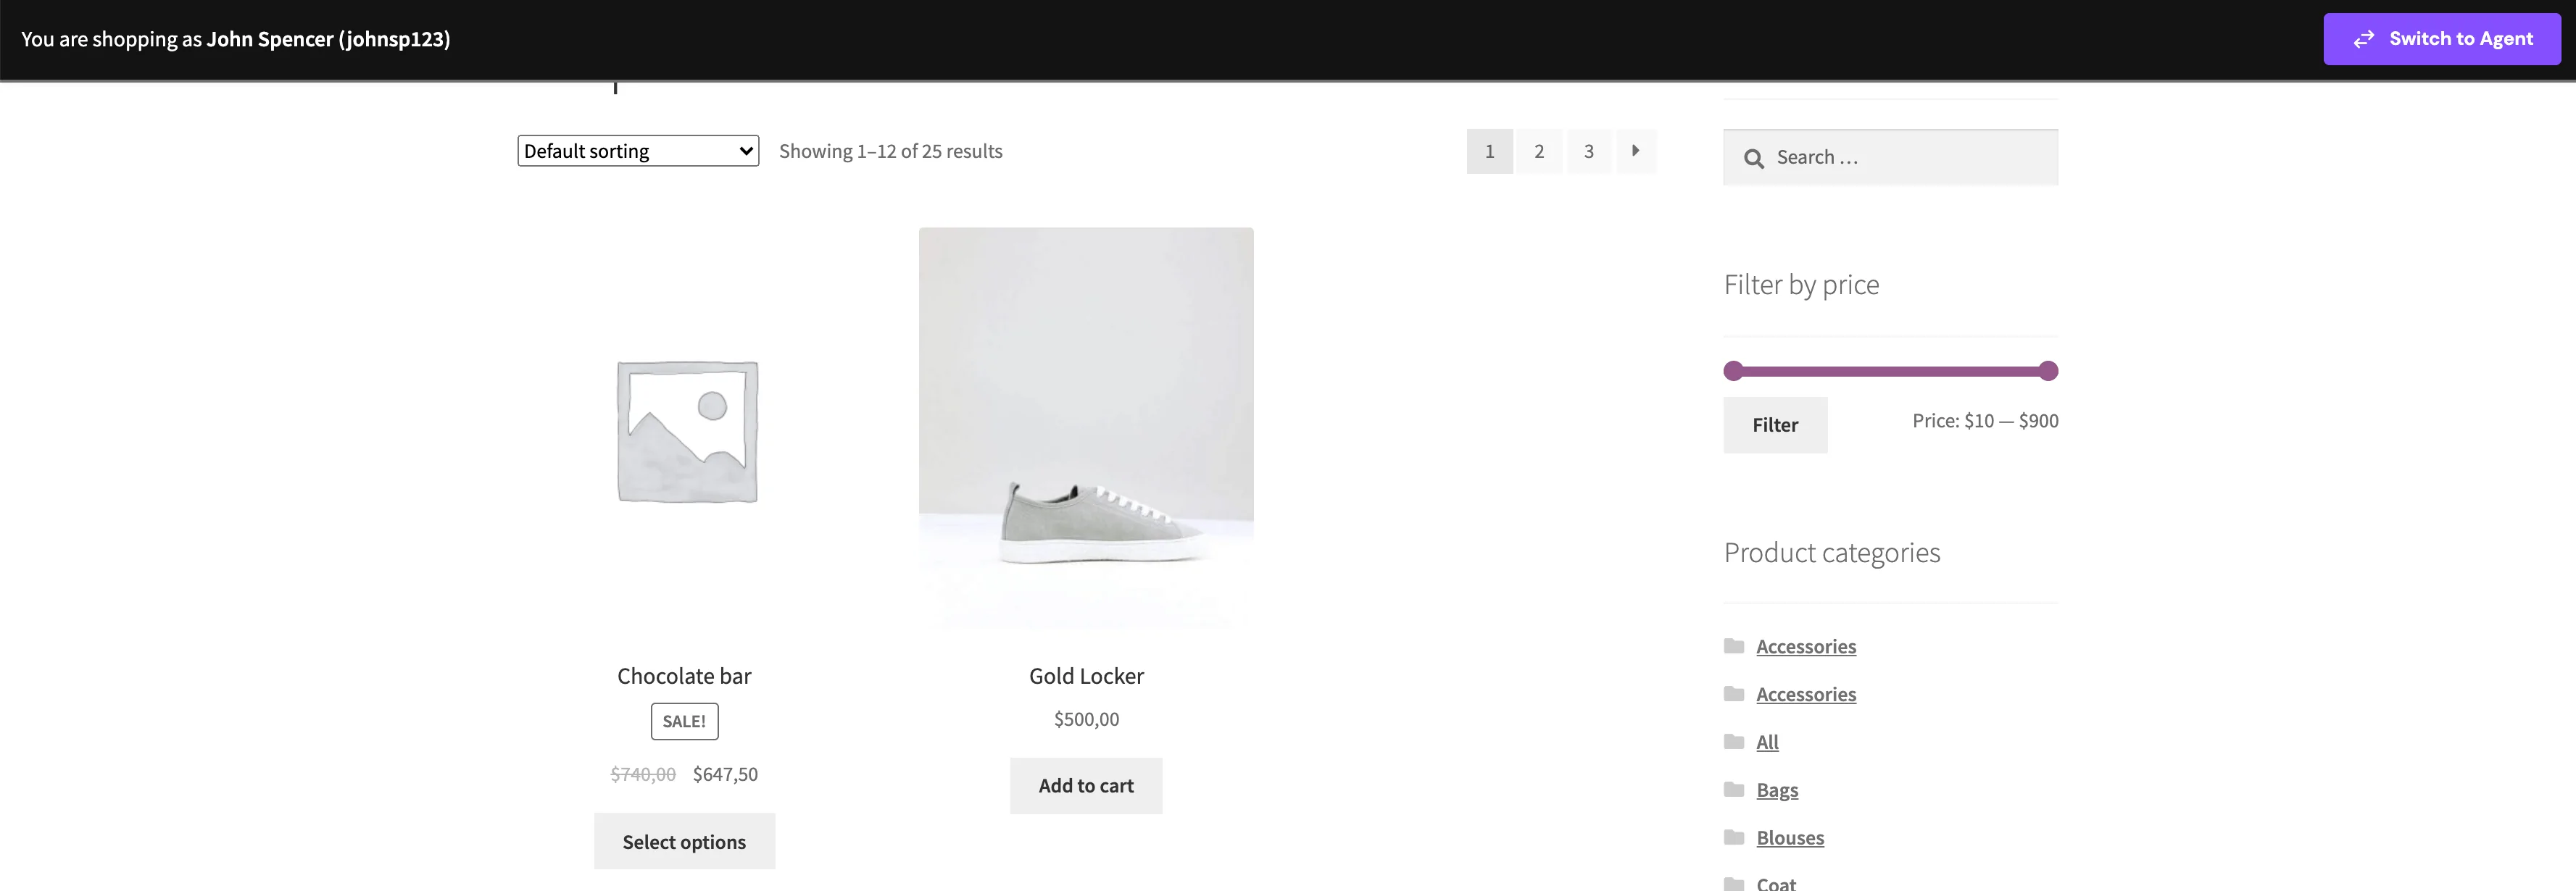This screenshot has height=891, width=2576.
Task: Click the next page arrow icon
Action: pyautogui.click(x=1636, y=151)
